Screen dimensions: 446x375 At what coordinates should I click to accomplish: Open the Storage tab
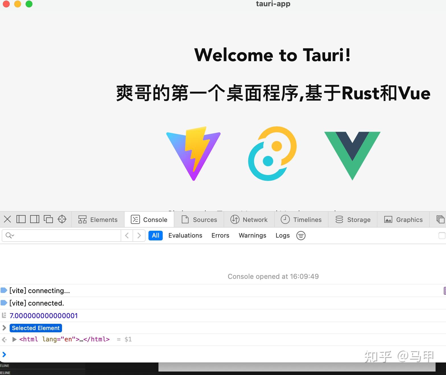click(x=353, y=220)
